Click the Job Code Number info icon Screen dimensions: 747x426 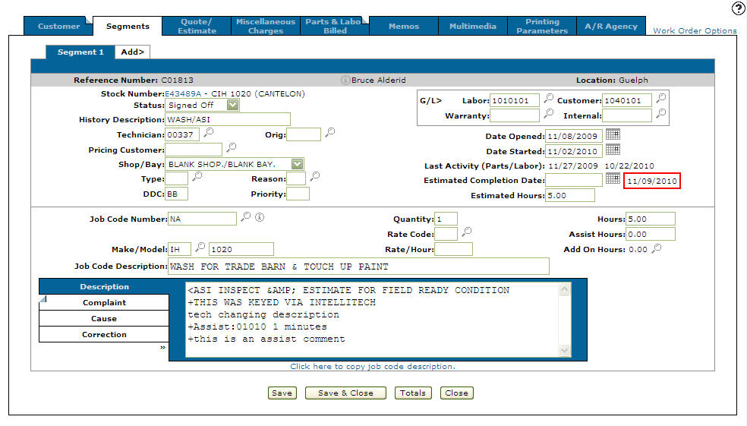(x=259, y=217)
